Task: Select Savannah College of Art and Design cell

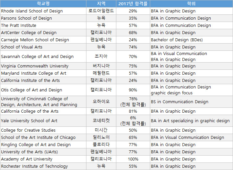Action: tap(43, 57)
